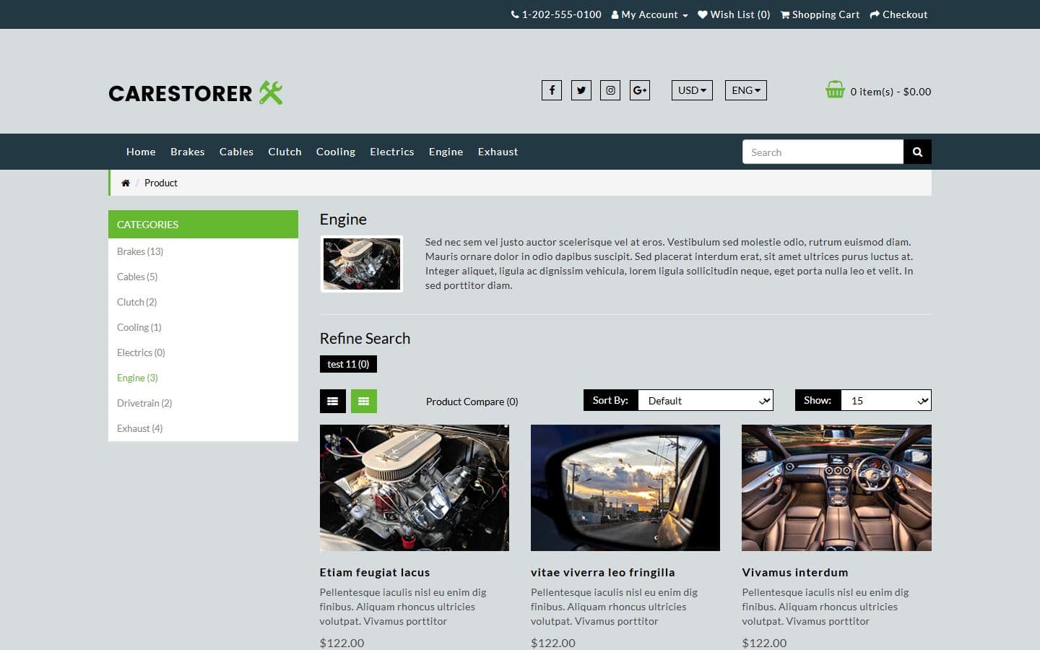Switch to list view layout

(333, 401)
